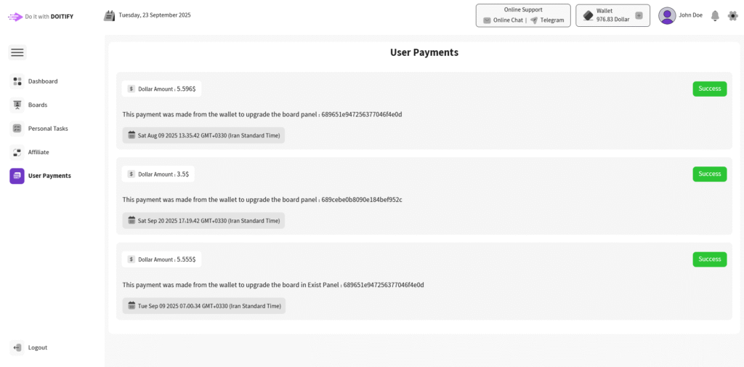Open the hamburger sidebar menu
This screenshot has width=744, height=367.
point(17,52)
